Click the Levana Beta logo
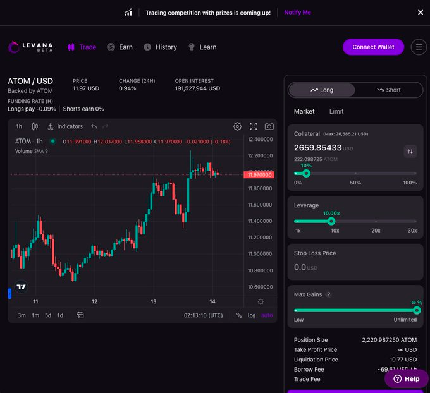Screen dimensions: 430x393 pos(30,47)
